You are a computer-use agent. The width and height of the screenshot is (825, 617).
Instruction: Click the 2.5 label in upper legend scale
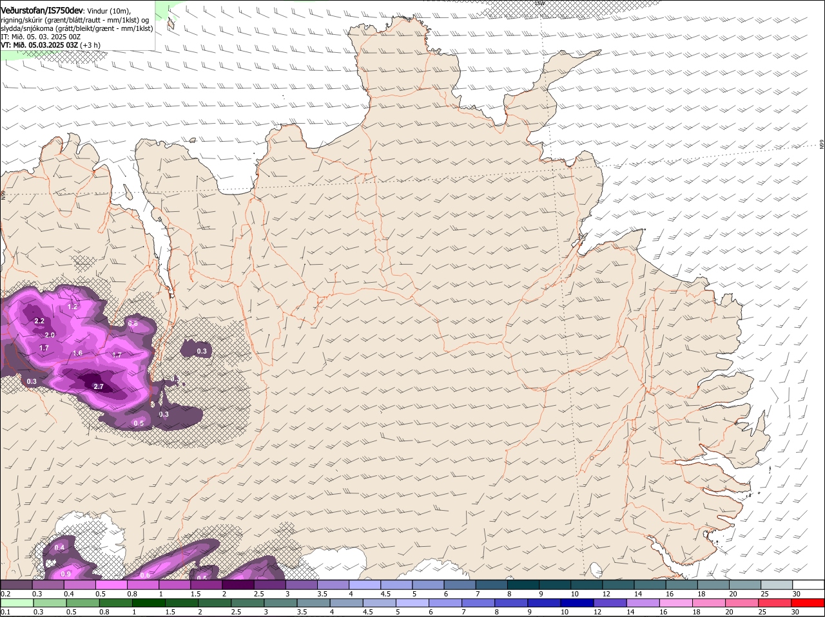coord(258,593)
